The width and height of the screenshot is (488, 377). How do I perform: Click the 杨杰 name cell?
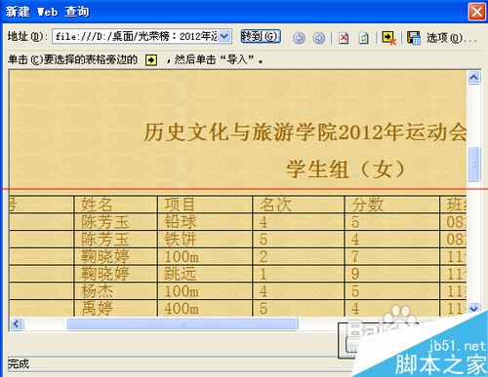tap(115, 291)
